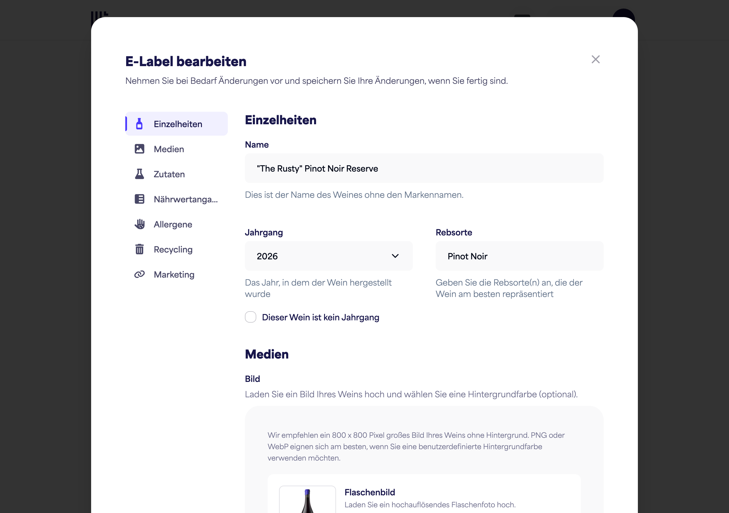Click the flask icon next to Zutaten
This screenshot has width=729, height=513.
coord(139,174)
